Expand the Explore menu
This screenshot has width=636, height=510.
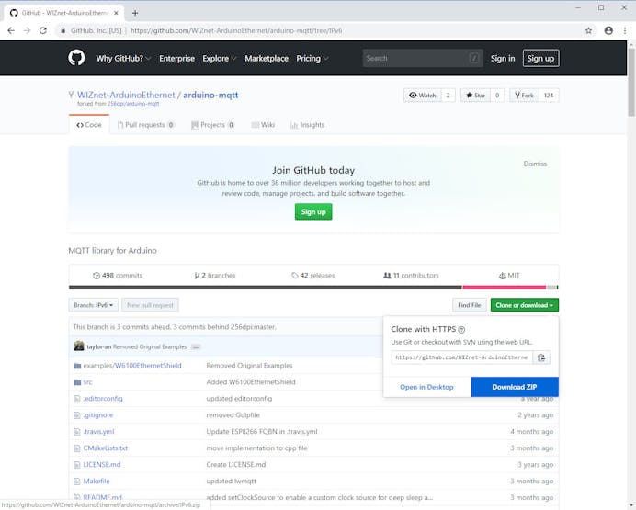219,59
